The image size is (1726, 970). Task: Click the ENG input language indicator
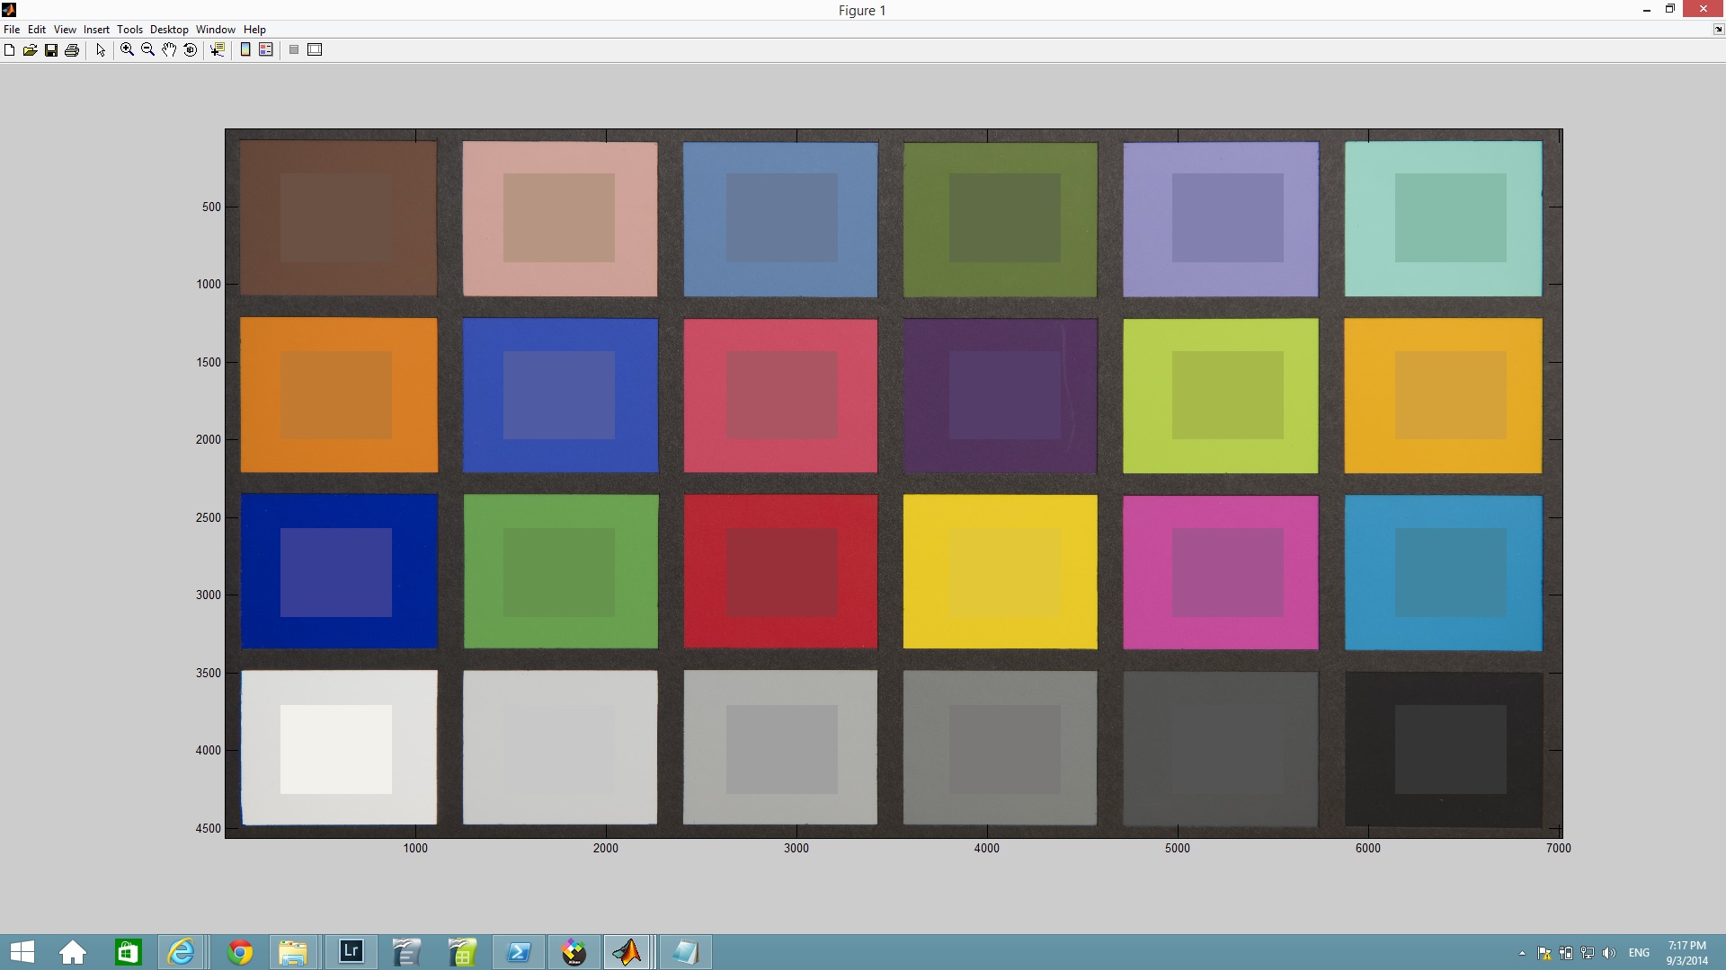(x=1639, y=953)
